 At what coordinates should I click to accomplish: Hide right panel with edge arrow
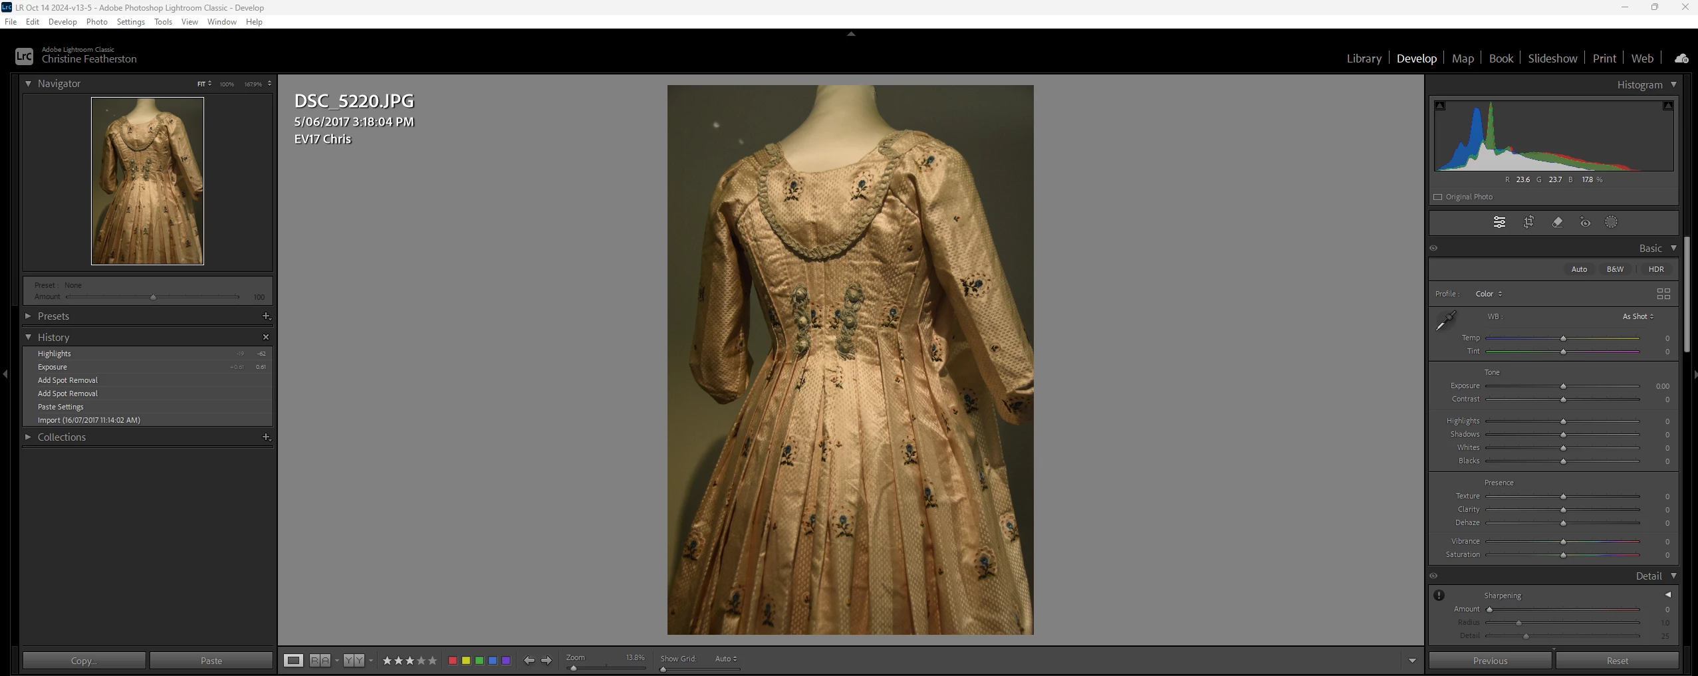(1695, 374)
